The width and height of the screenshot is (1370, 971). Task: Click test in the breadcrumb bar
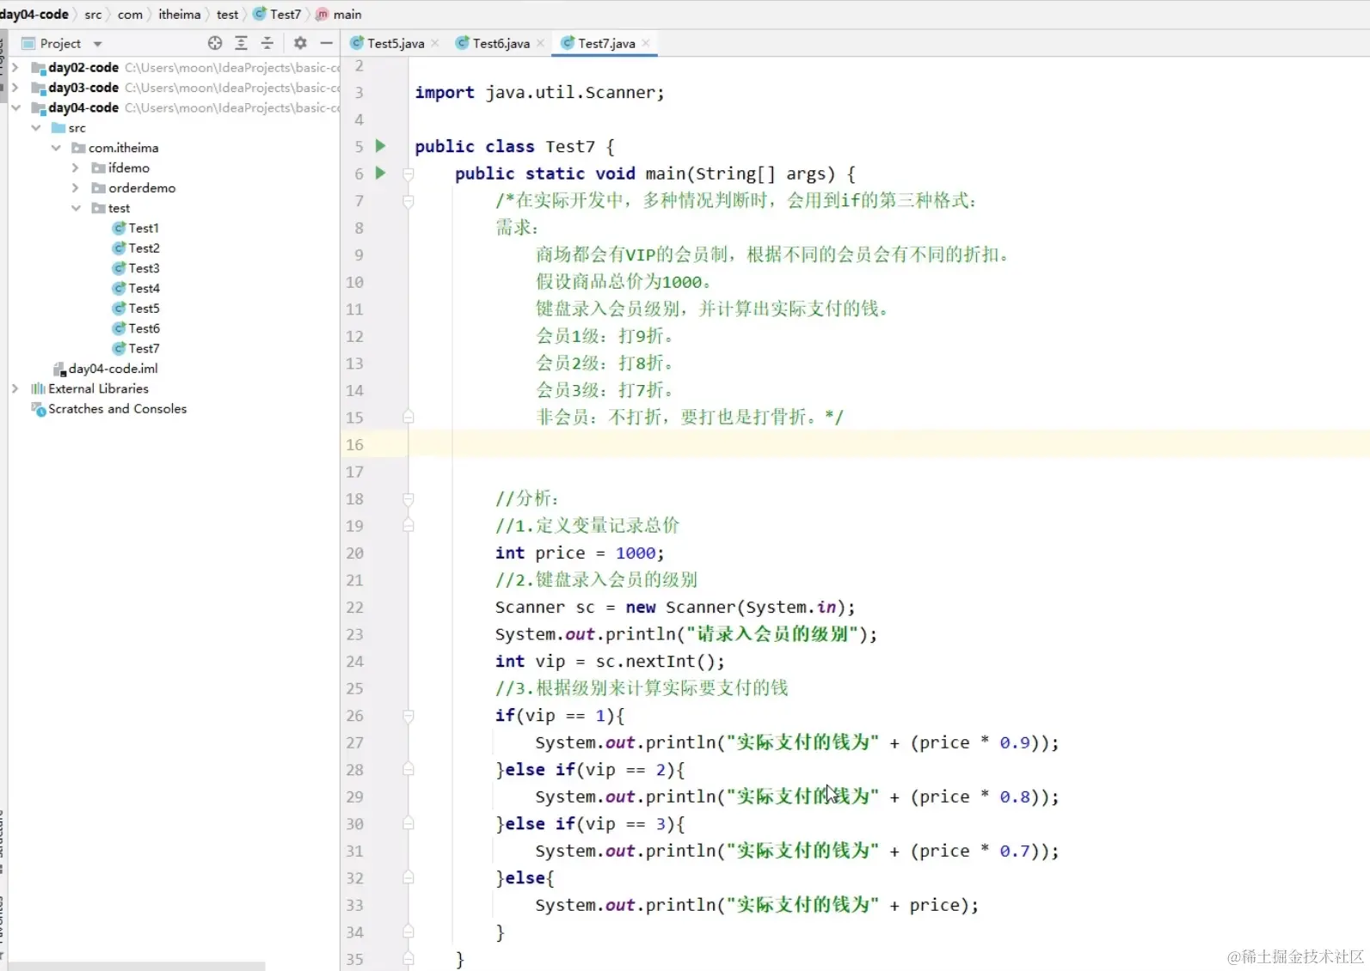[x=227, y=14]
